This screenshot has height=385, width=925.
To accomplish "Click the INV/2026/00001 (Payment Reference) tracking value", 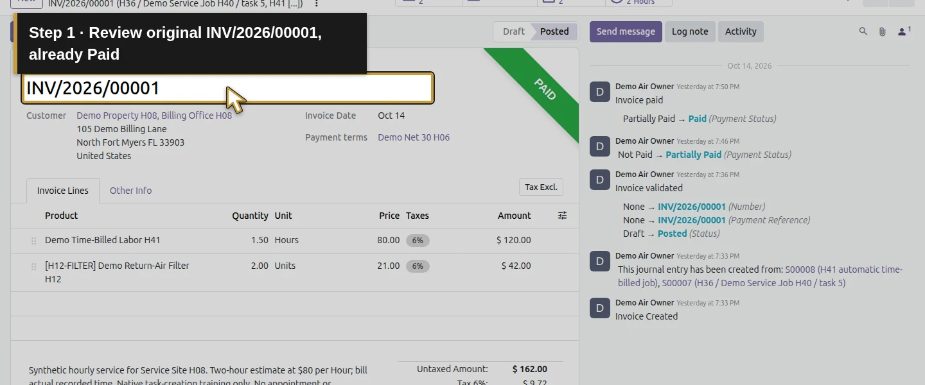I will (x=692, y=220).
